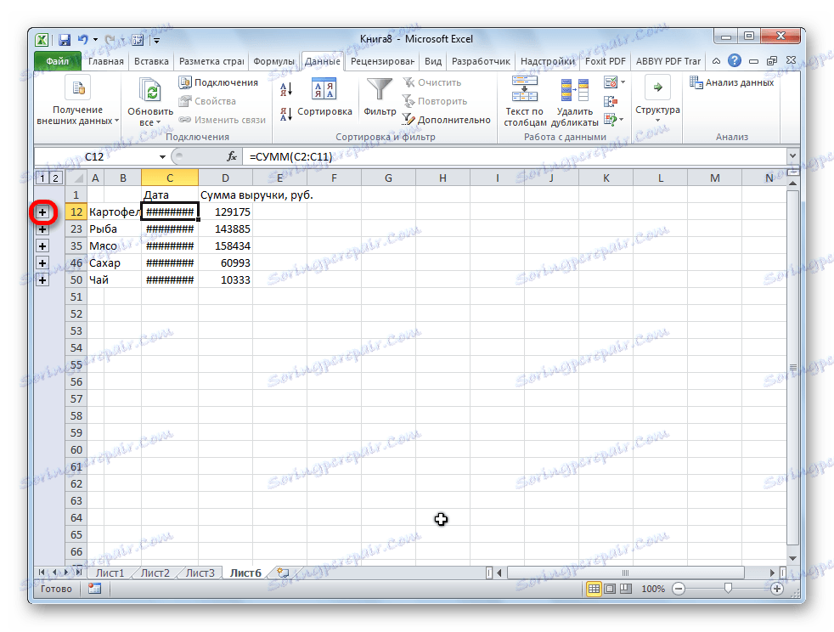834x632 pixels.
Task: Click Анализ данных button
Action: [x=732, y=82]
